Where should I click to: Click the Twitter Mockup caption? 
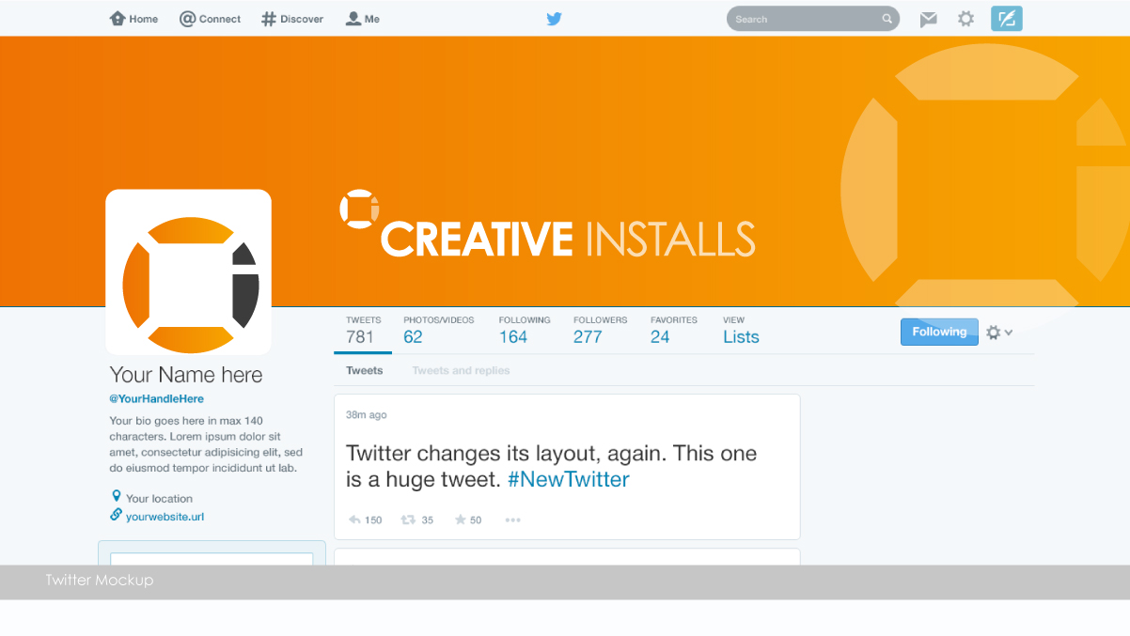click(x=100, y=580)
